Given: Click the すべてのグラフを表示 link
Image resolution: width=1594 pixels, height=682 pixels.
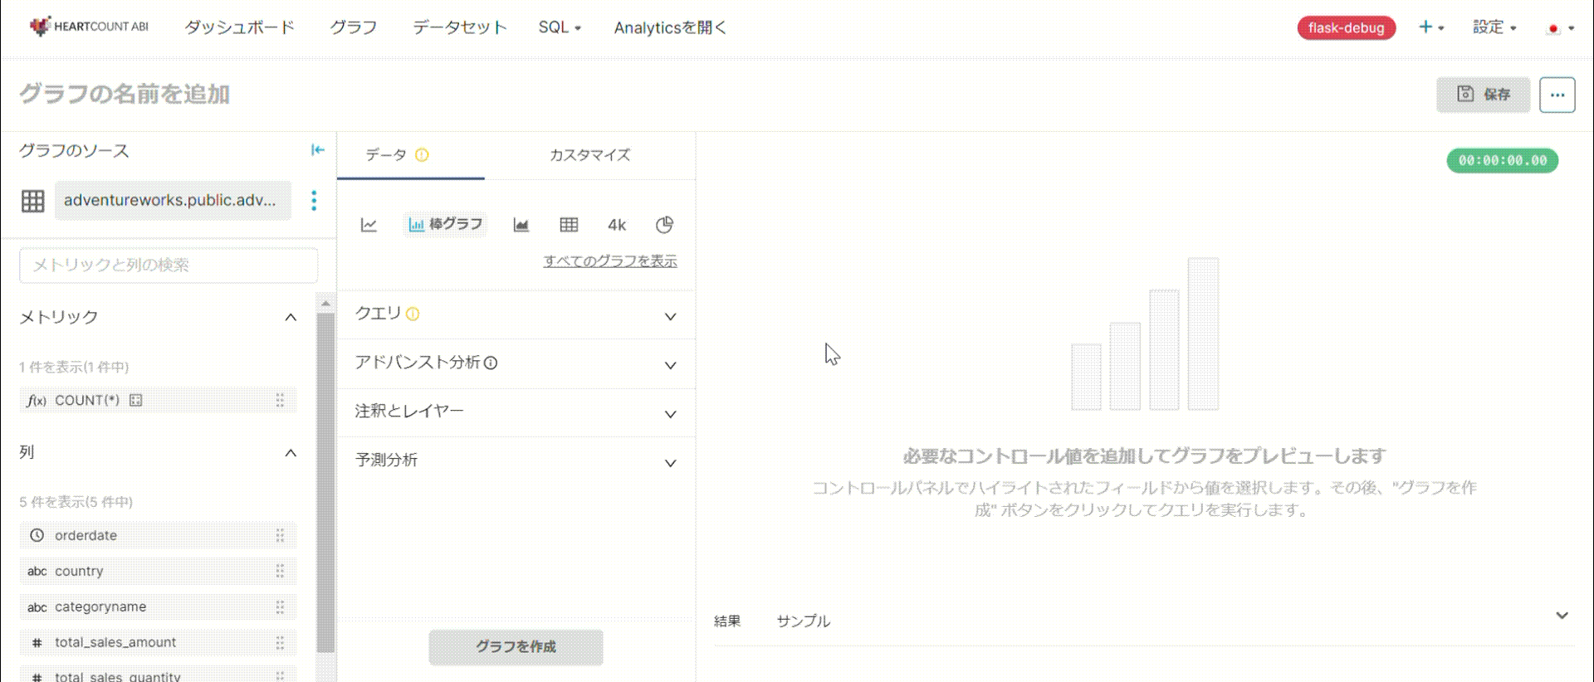Looking at the screenshot, I should (x=610, y=261).
